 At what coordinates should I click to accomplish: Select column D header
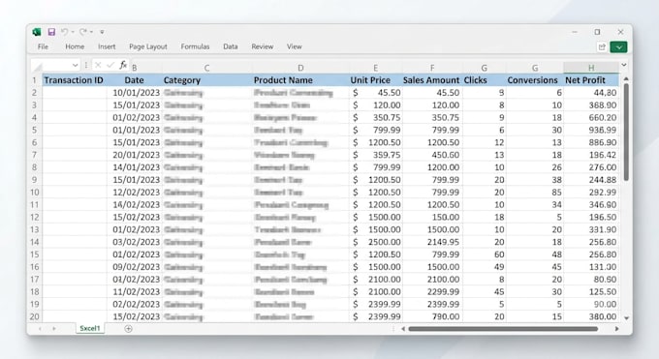point(300,68)
